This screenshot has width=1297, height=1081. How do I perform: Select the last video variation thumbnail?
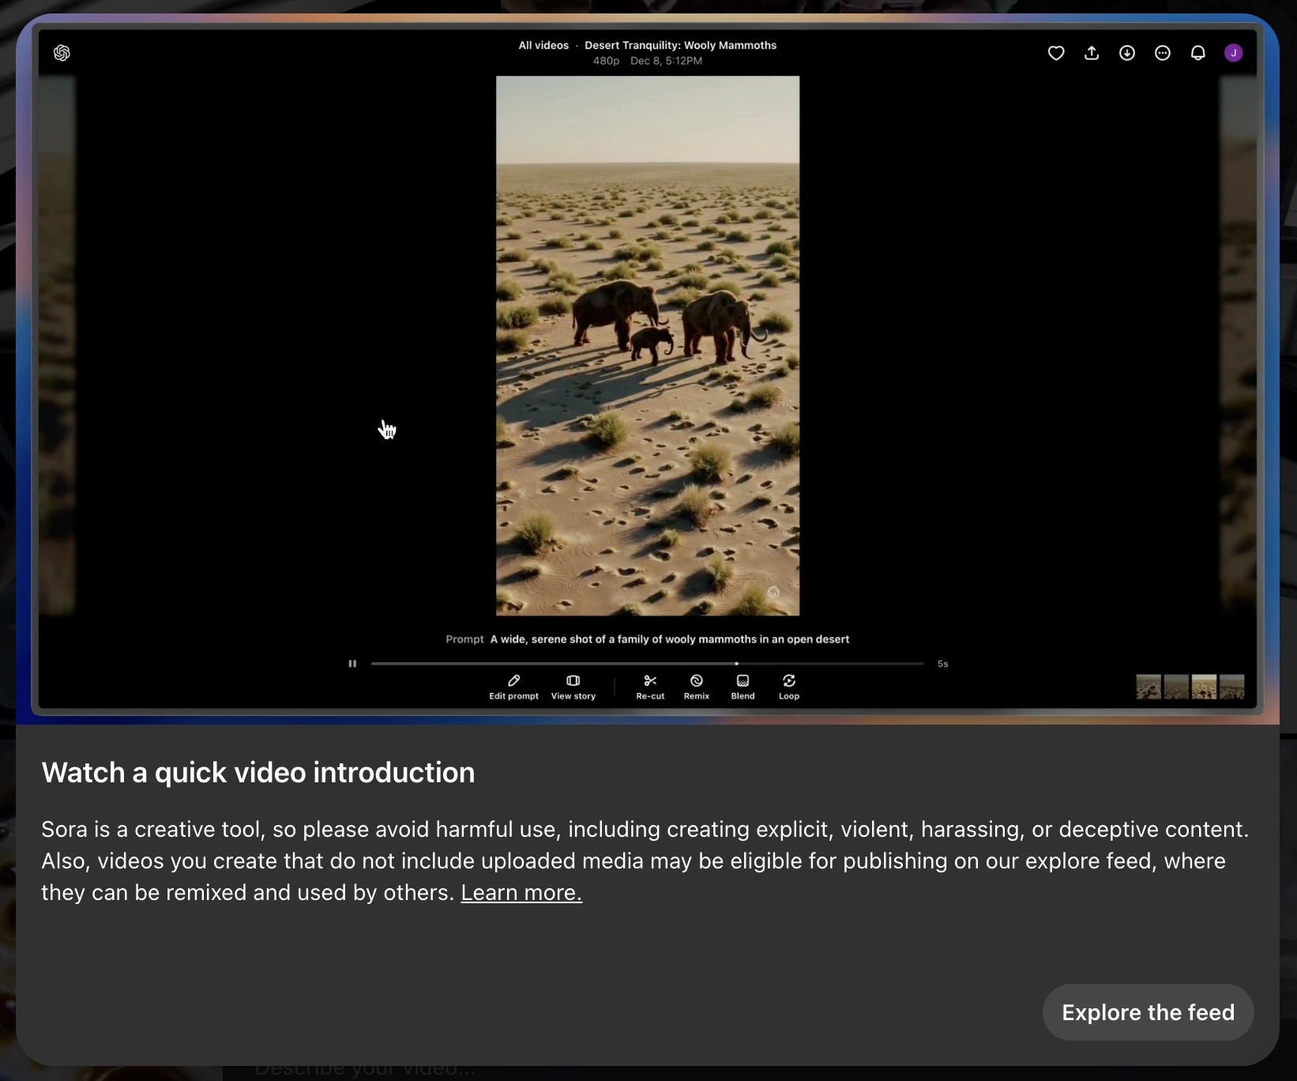pyautogui.click(x=1231, y=687)
